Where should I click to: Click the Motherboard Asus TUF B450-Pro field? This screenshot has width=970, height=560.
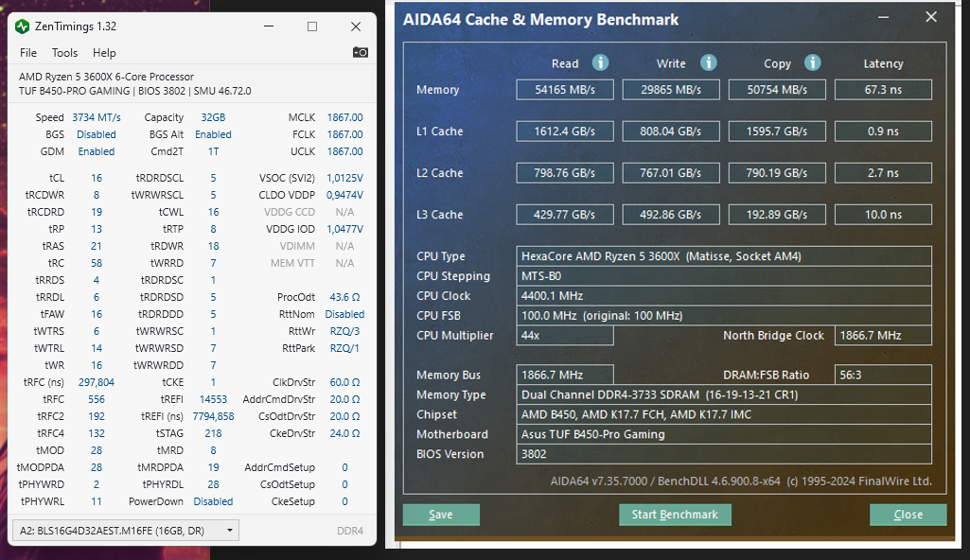click(724, 434)
